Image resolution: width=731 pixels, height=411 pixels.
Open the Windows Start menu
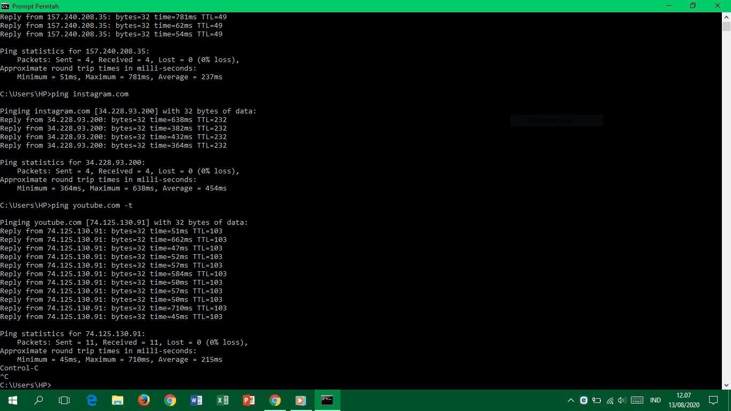click(13, 400)
